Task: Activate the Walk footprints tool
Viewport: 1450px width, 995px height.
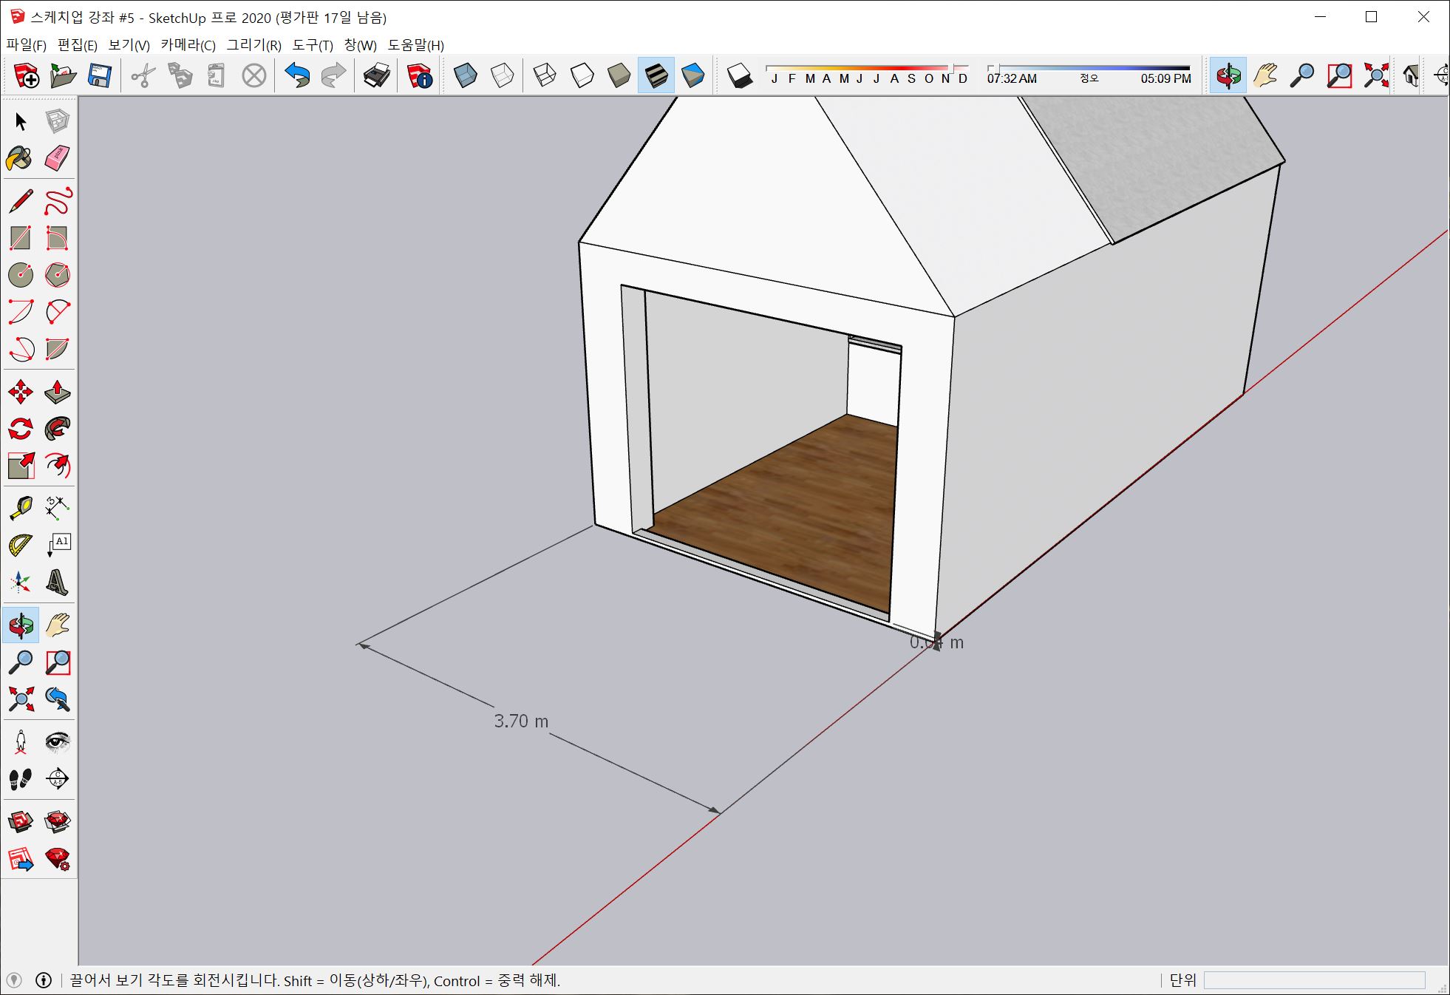Action: [x=20, y=778]
